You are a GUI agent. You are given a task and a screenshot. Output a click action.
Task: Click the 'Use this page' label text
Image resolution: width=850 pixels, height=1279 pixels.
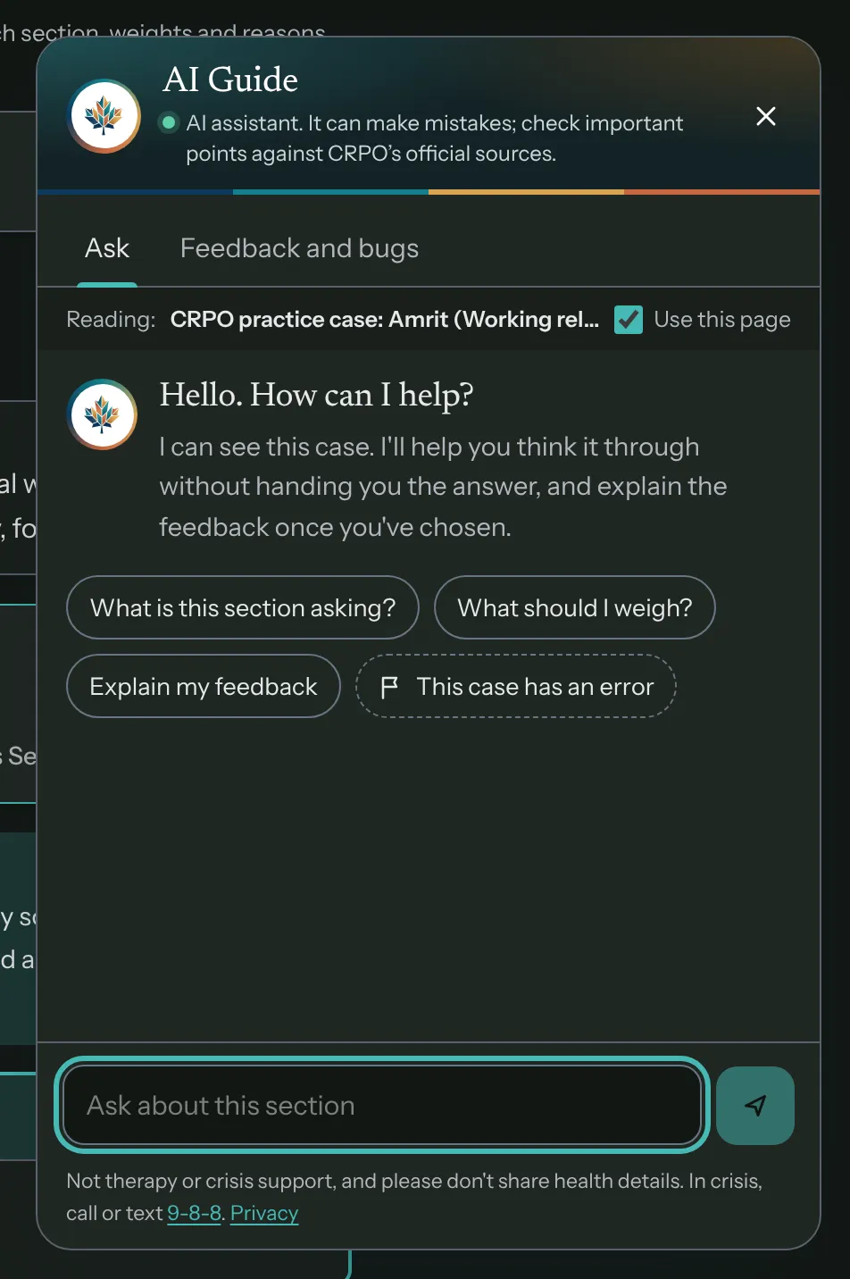pyautogui.click(x=722, y=320)
